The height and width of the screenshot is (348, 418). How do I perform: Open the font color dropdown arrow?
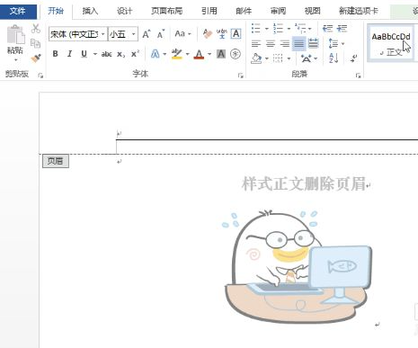209,54
